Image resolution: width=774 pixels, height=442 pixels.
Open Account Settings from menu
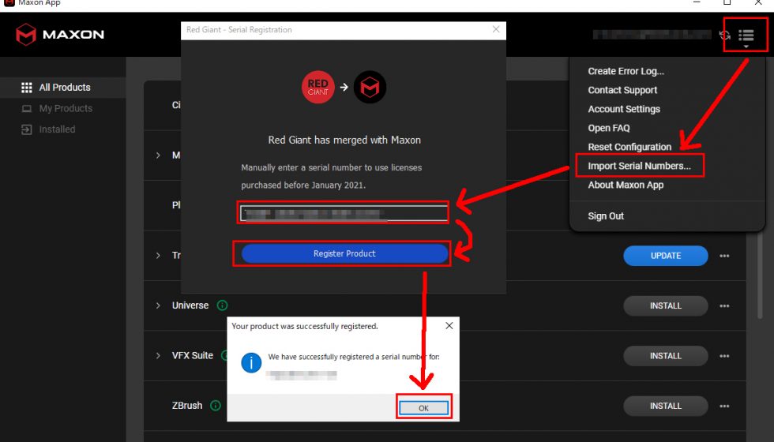coord(623,109)
